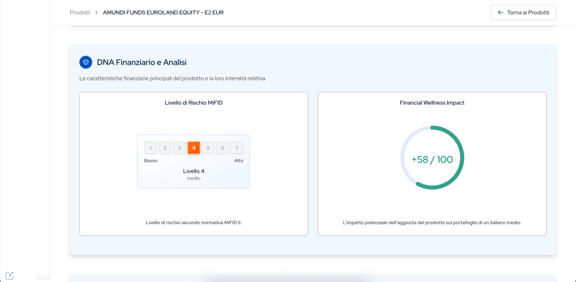Select risk level box 6
The height and width of the screenshot is (282, 576).
pos(222,148)
